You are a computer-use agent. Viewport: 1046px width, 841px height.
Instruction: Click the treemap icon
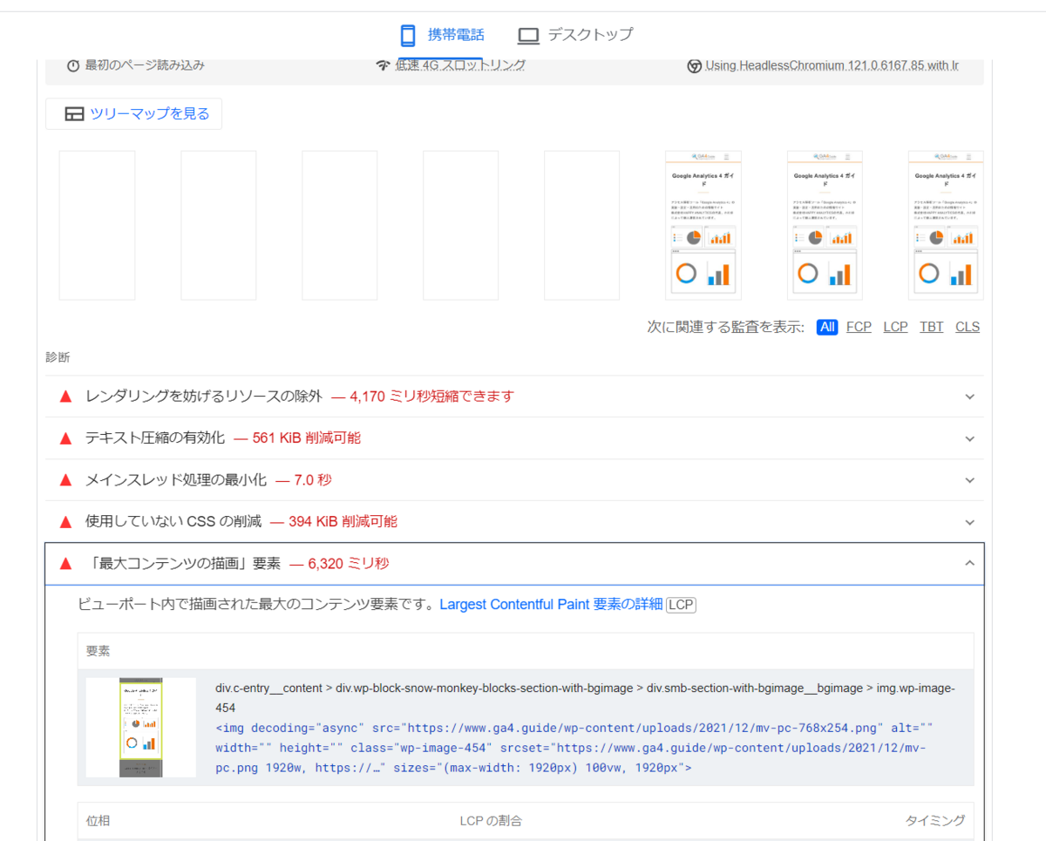pyautogui.click(x=74, y=114)
